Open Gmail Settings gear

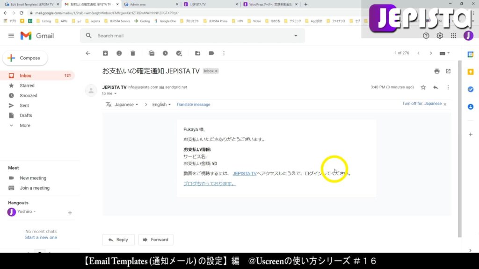coord(440,35)
